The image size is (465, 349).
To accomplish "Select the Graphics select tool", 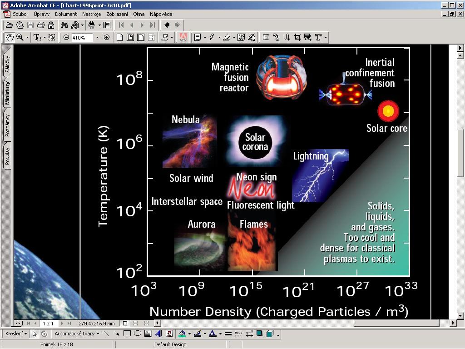I will click(x=52, y=37).
